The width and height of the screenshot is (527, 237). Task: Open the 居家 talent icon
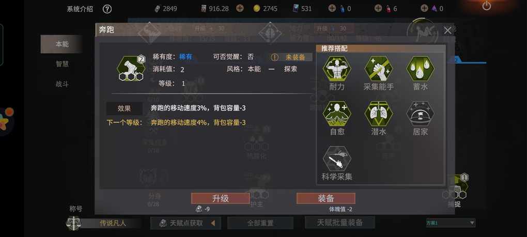pyautogui.click(x=420, y=114)
